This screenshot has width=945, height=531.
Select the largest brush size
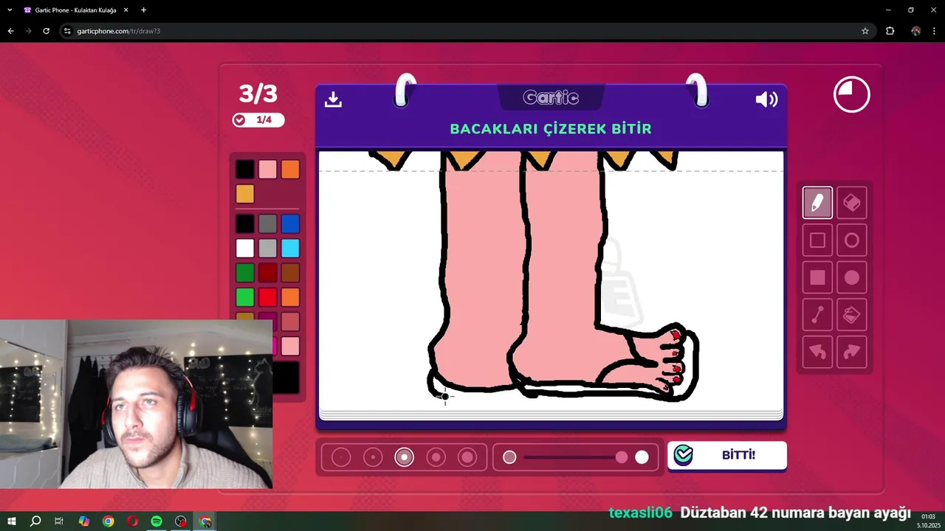click(467, 457)
